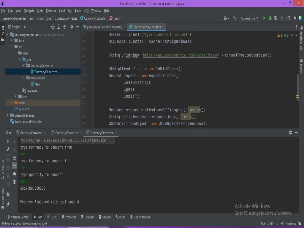Open the user account icon in toolbar
The image size is (304, 228).
[x=226, y=18]
